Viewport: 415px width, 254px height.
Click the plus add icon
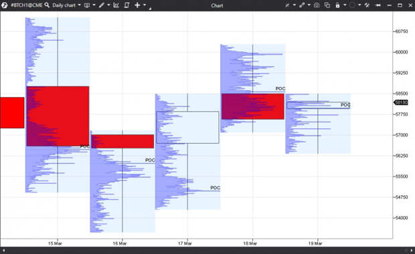(x=137, y=5)
